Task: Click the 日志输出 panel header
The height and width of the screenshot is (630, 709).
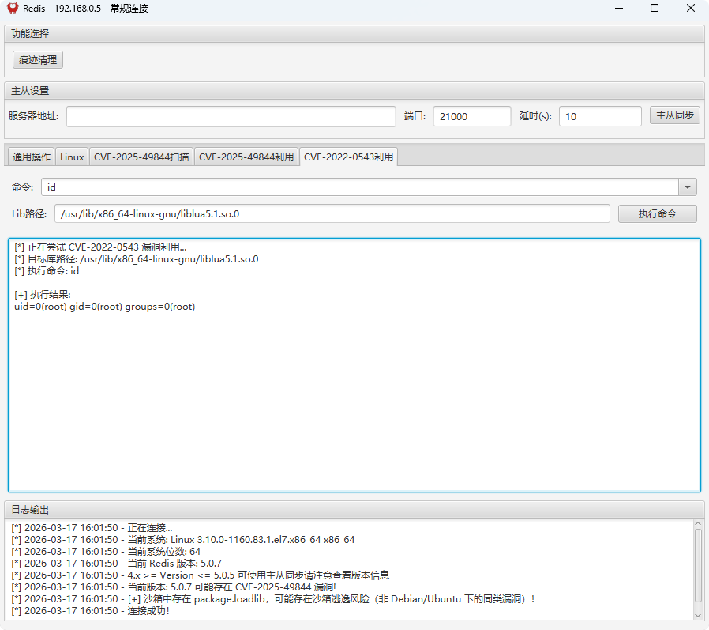Action: (354, 510)
